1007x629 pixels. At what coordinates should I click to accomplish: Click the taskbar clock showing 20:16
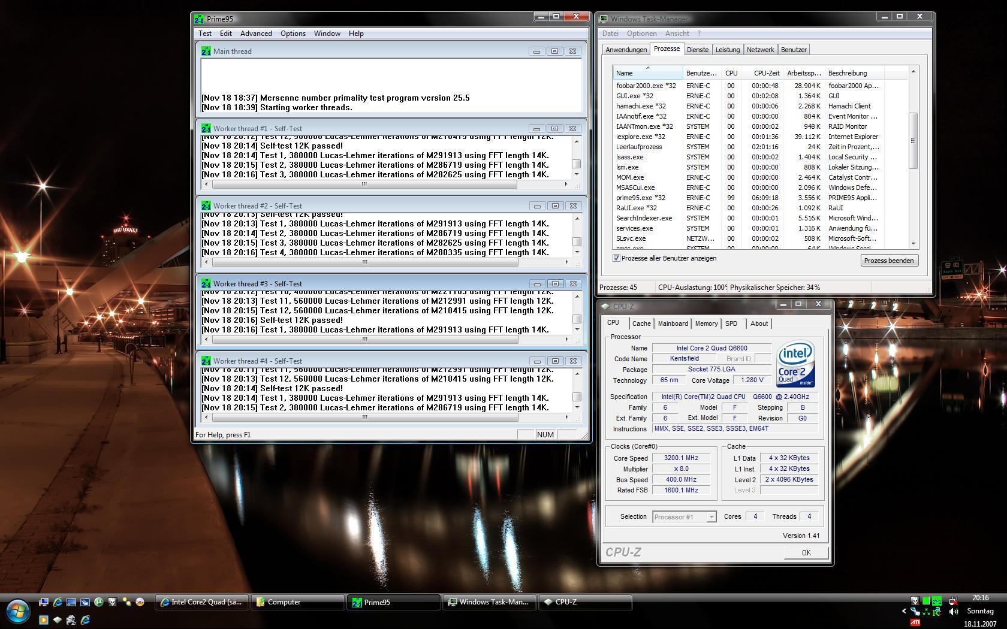(x=981, y=598)
